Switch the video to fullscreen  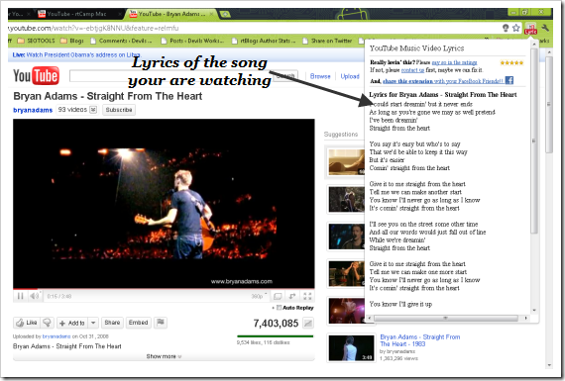[307, 296]
